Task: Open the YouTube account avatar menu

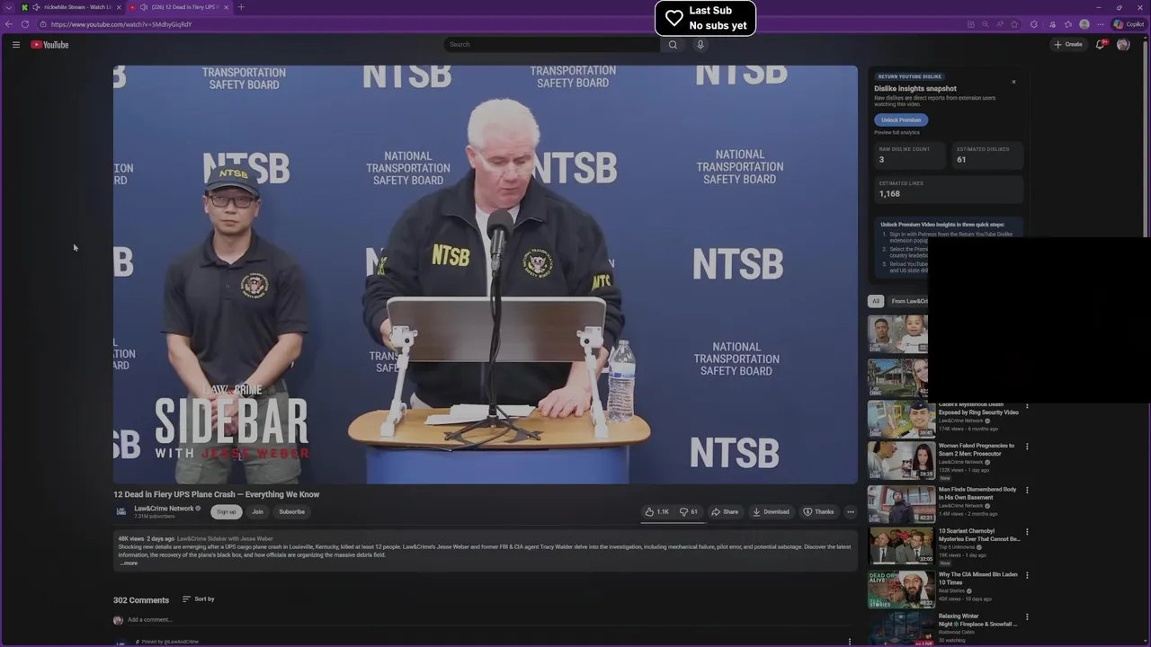Action: click(1123, 44)
